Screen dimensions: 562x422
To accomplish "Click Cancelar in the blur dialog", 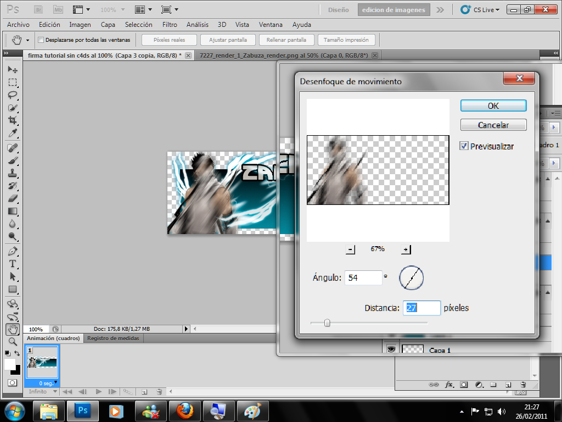I will 493,125.
